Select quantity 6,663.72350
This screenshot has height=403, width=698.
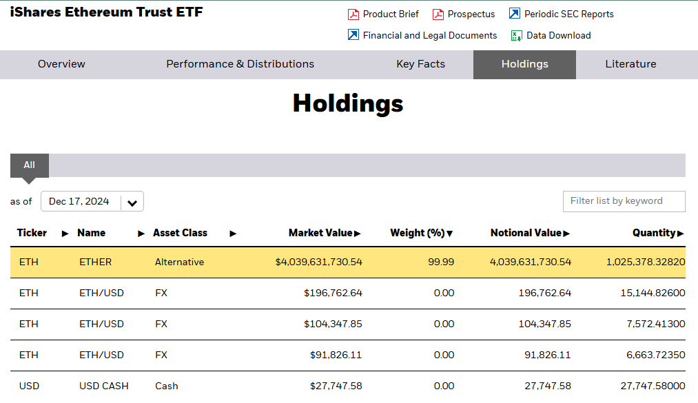pyautogui.click(x=656, y=356)
